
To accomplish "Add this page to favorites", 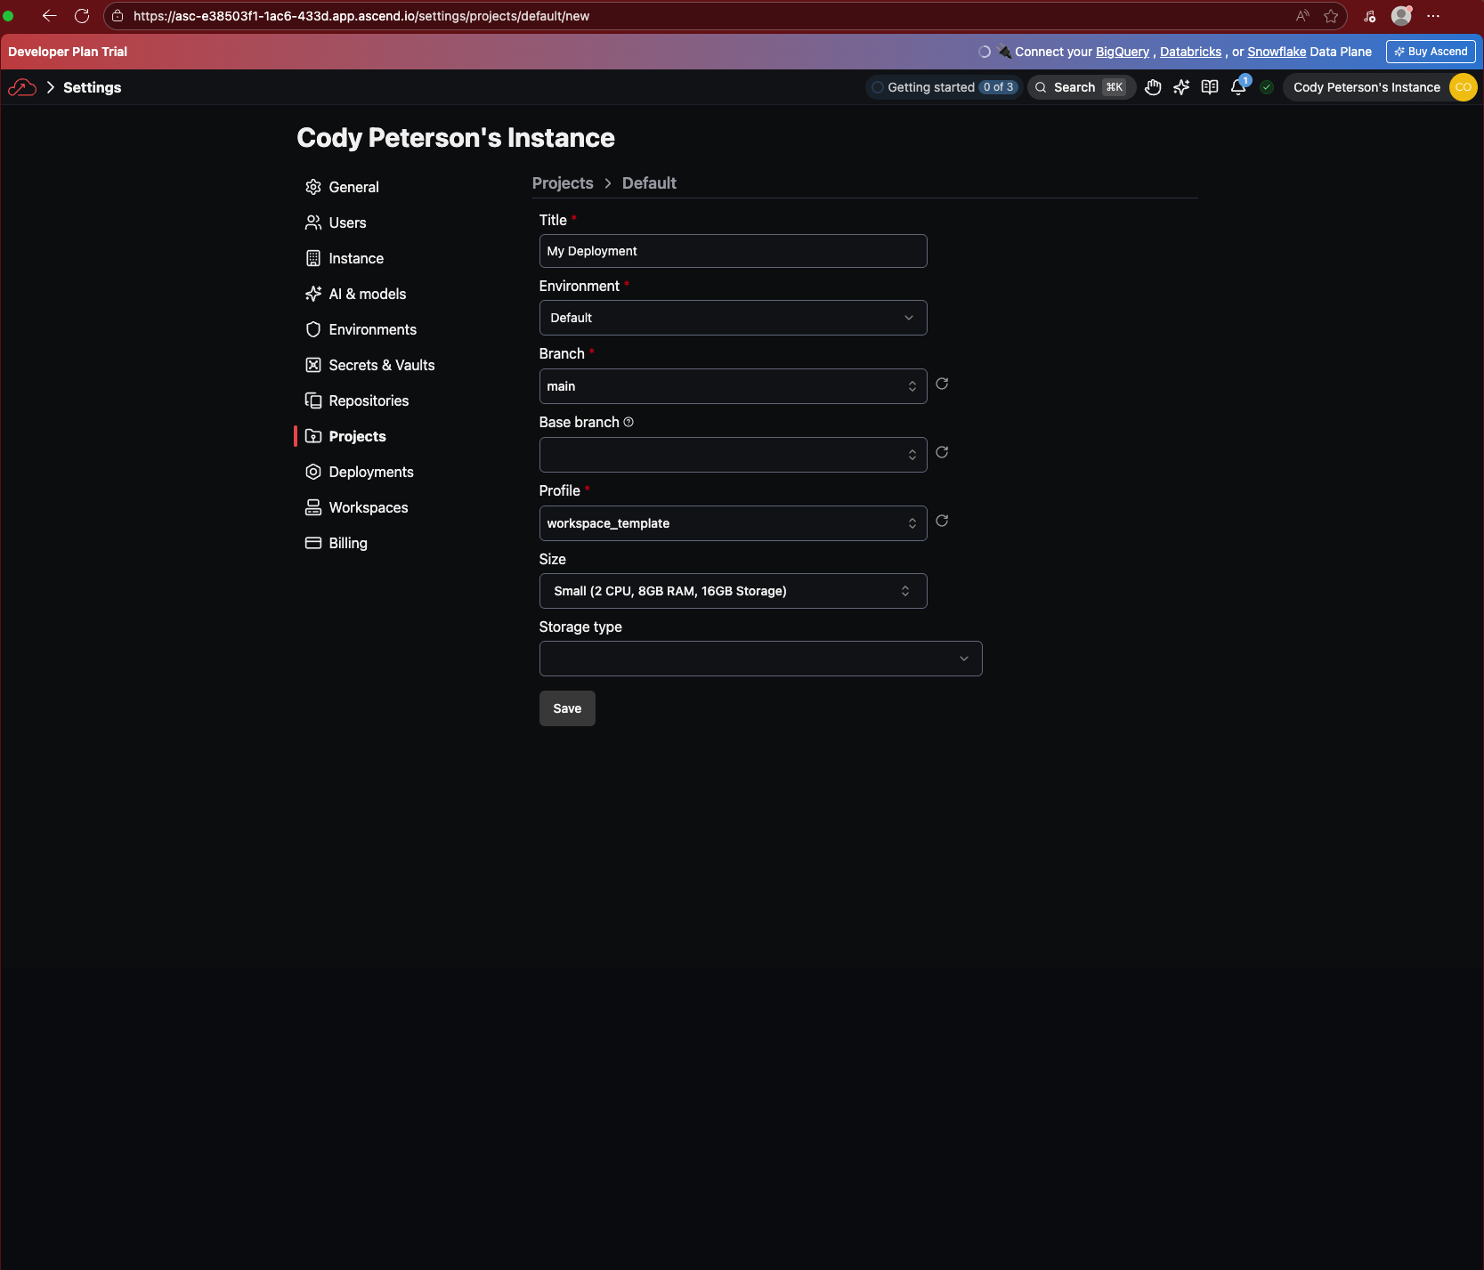I will [1331, 16].
